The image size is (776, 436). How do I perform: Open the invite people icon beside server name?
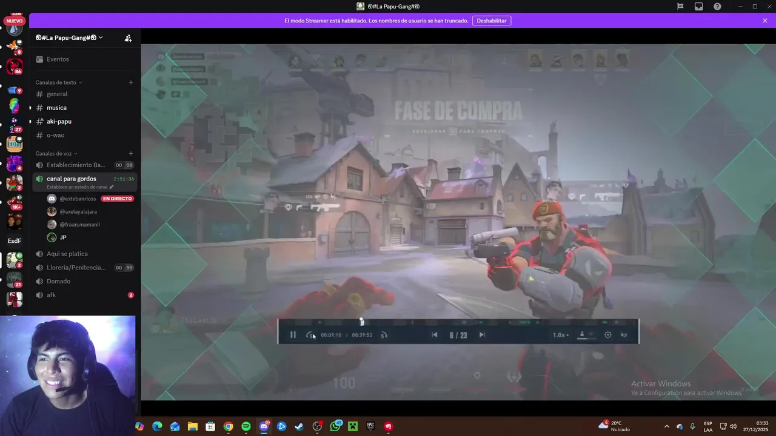(128, 38)
